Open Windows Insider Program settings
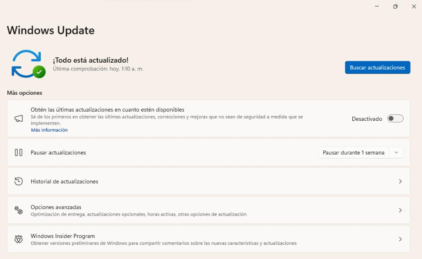 point(209,239)
